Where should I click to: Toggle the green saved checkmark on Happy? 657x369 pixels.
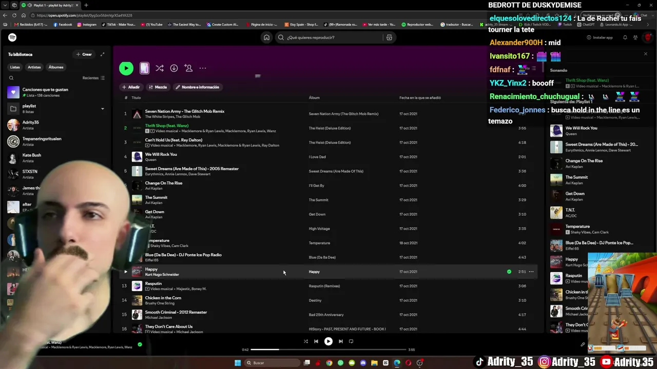(509, 272)
